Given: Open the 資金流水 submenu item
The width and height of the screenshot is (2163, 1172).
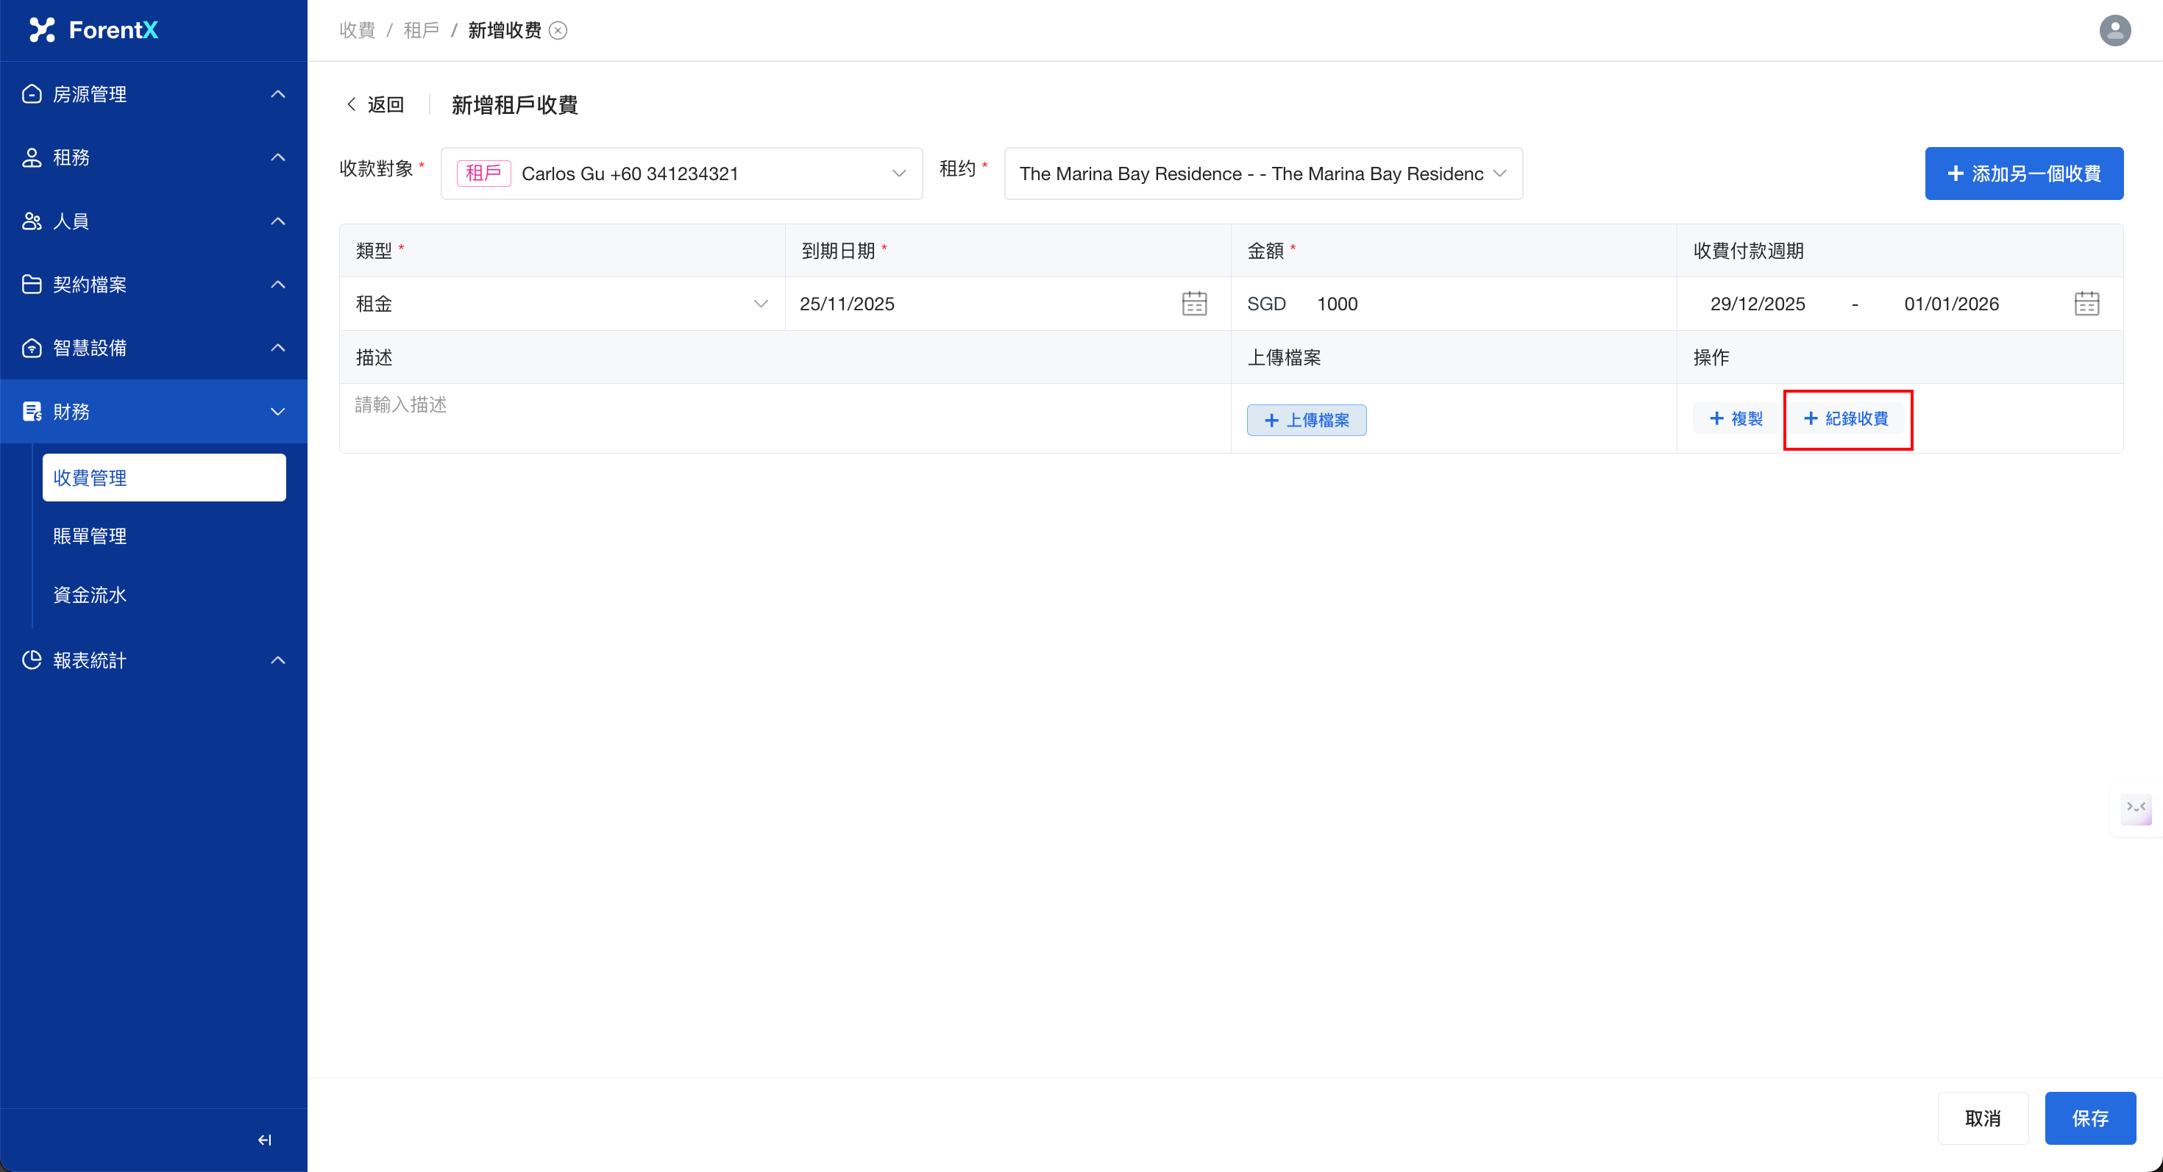Looking at the screenshot, I should (x=90, y=595).
